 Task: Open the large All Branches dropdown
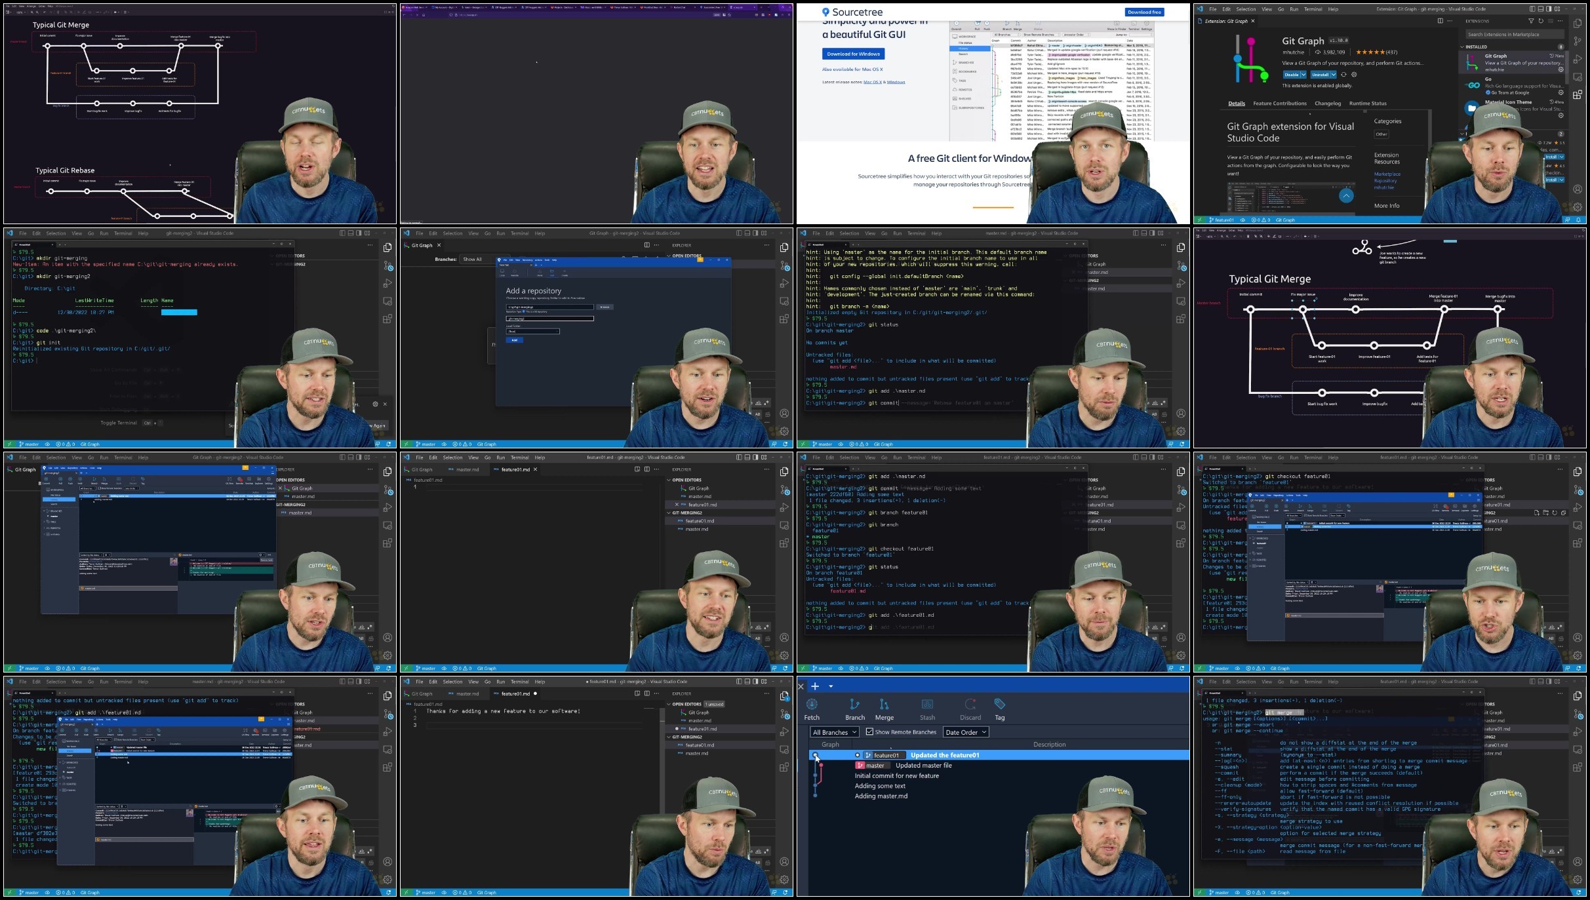[x=834, y=732]
